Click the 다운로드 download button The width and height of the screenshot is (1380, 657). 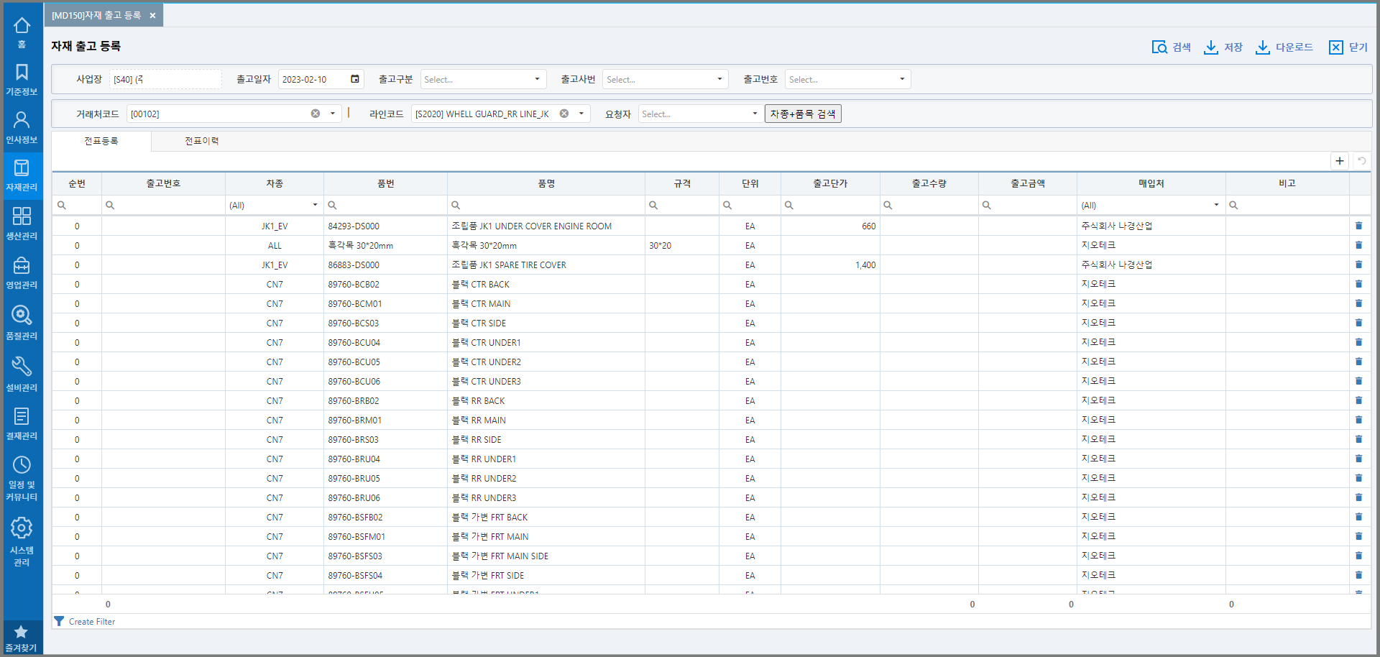click(1284, 47)
